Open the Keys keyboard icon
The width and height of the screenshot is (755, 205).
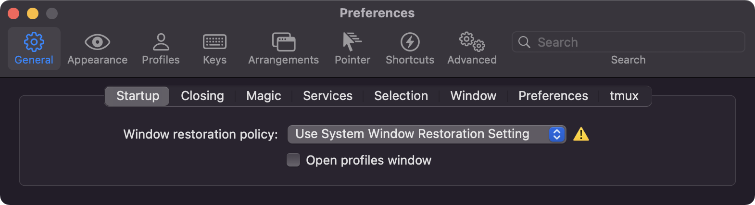pyautogui.click(x=214, y=42)
